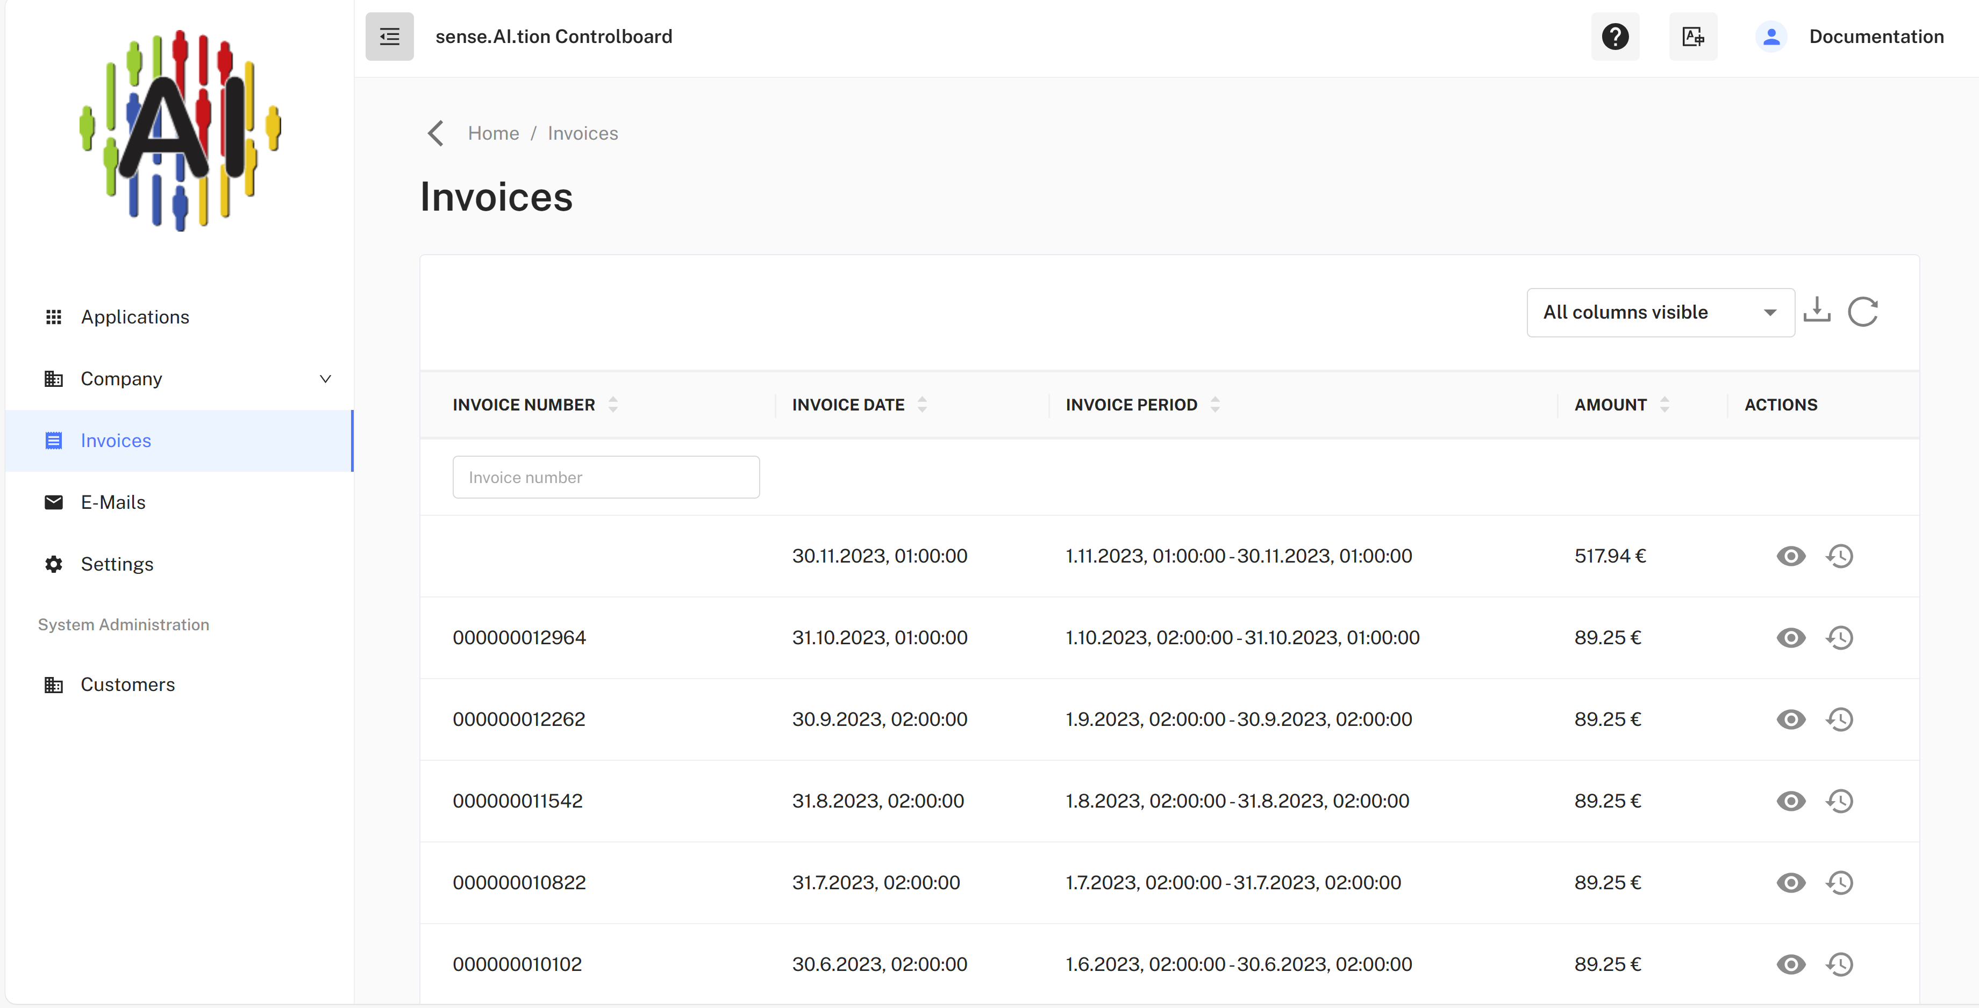This screenshot has width=1979, height=1008.
Task: Collapse the sidebar with the menu icon
Action: pyautogui.click(x=389, y=36)
